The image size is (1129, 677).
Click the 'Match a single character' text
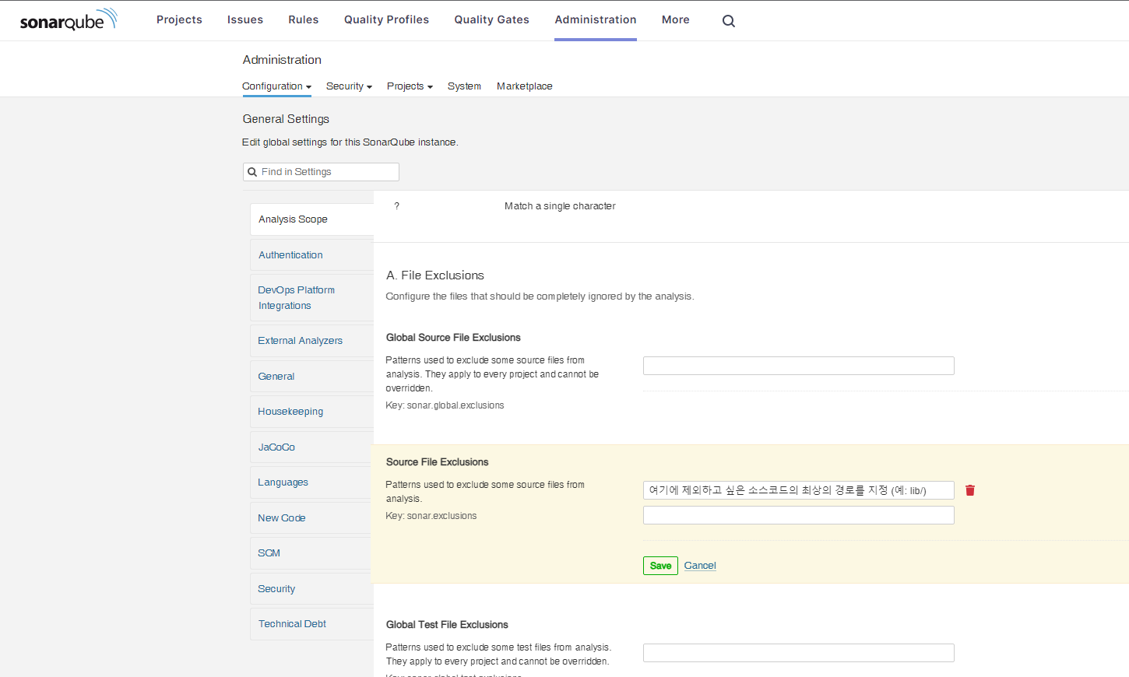(x=560, y=206)
